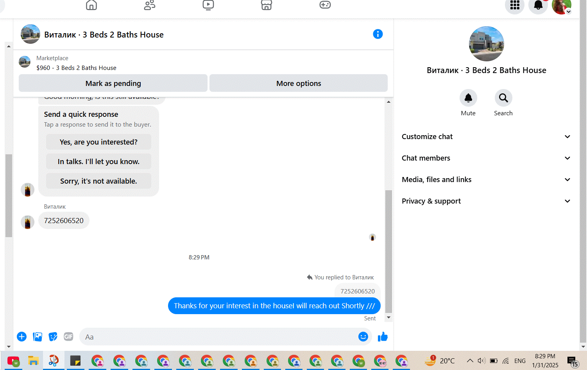Click Mark as pending button
The image size is (587, 370).
point(113,83)
